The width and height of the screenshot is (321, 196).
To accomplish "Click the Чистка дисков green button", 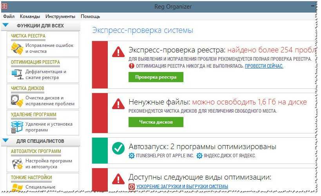I will tap(156, 122).
